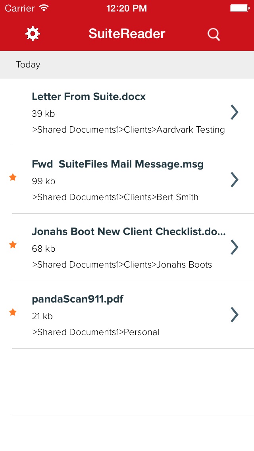Open settings via the gear icon
Screen dimensions: 254x451
tap(33, 34)
